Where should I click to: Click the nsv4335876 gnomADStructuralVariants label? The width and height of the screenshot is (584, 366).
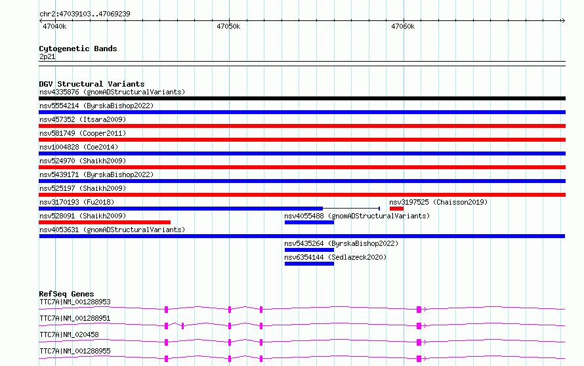[x=112, y=92]
